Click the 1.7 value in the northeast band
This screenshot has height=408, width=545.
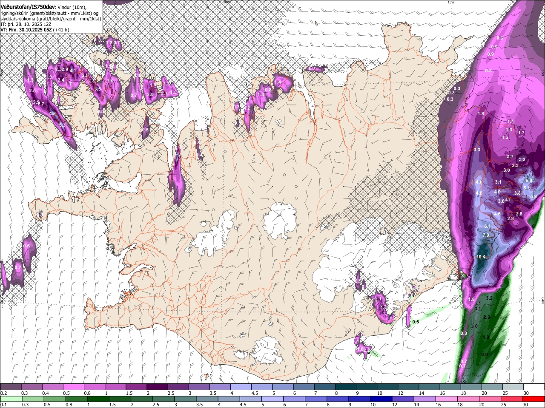coord(521,133)
